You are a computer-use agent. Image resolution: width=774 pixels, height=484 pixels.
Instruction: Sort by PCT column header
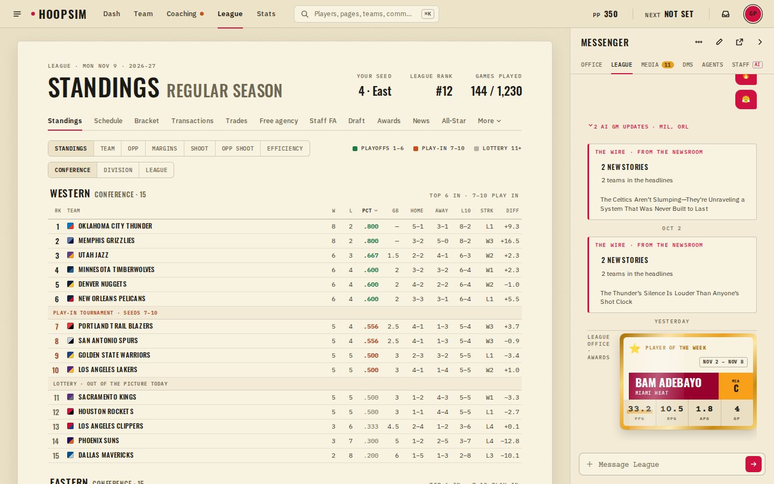(x=370, y=211)
